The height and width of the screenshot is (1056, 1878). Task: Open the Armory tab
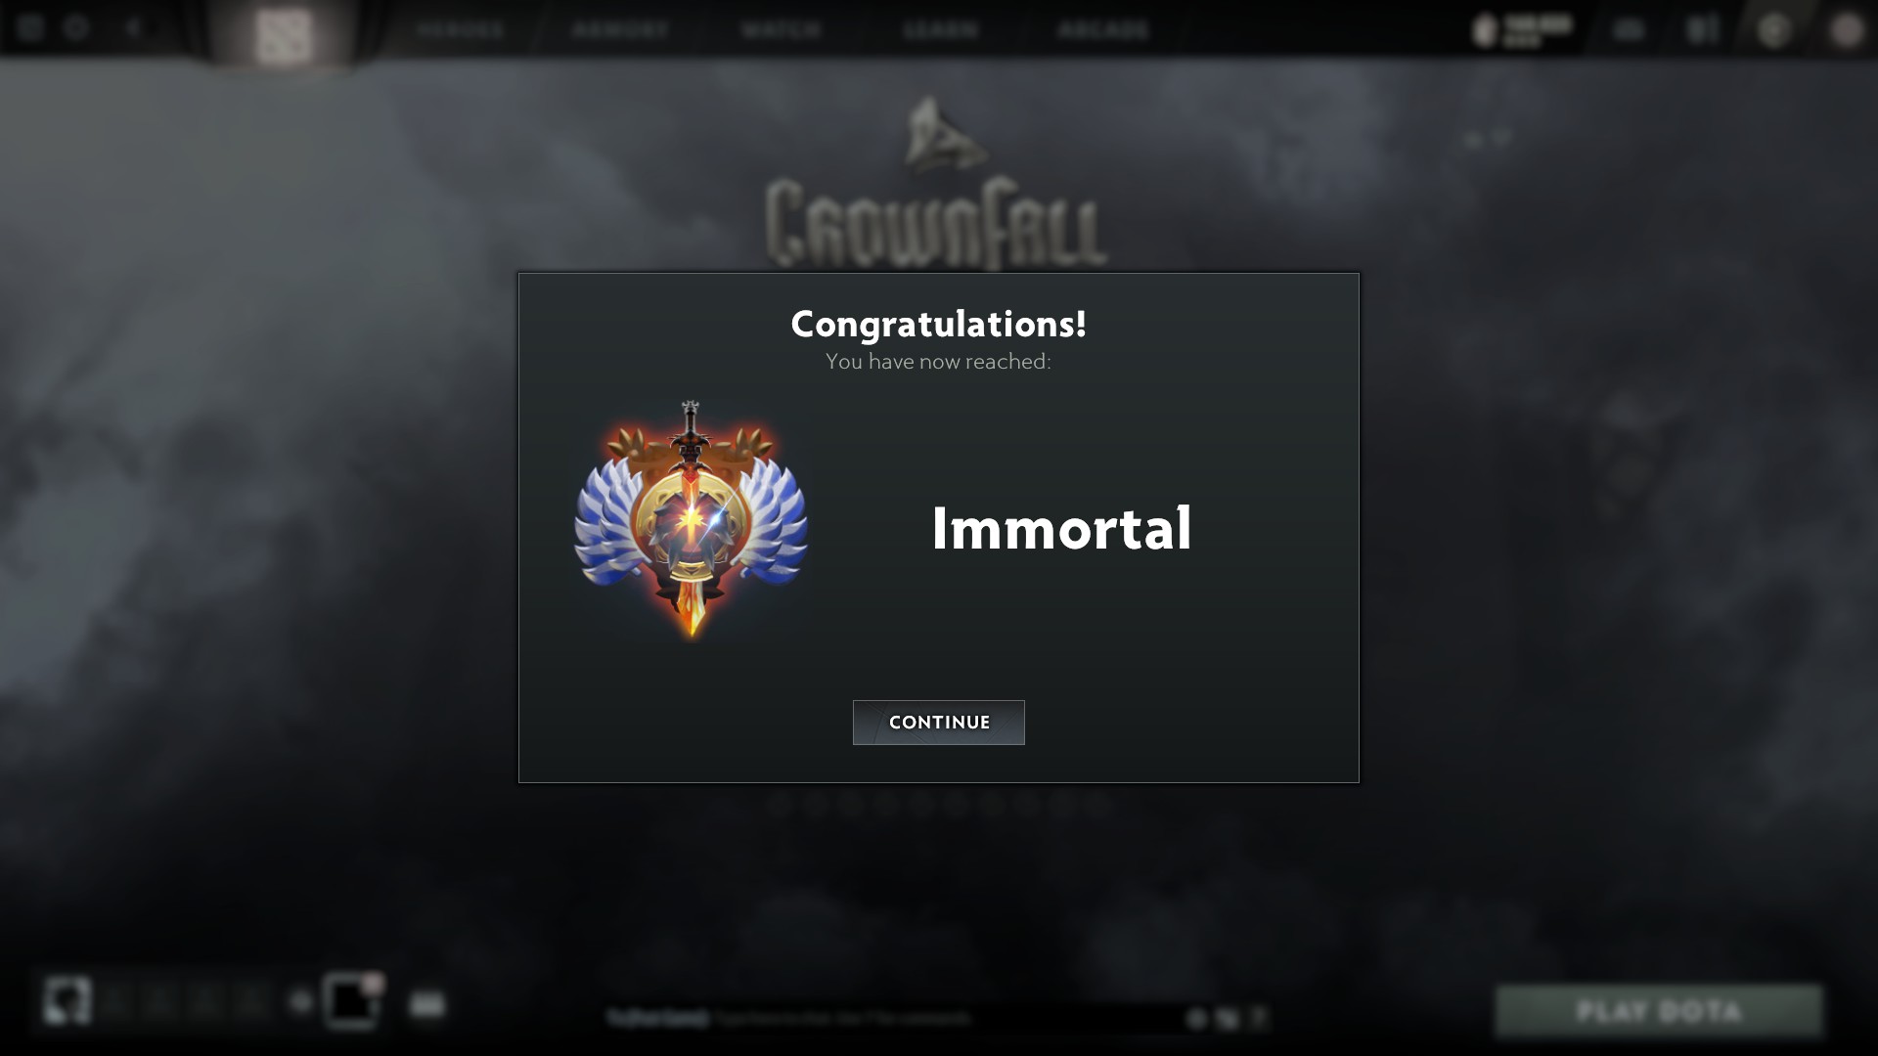point(621,29)
